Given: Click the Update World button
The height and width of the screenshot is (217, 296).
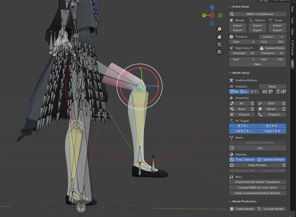Looking at the screenshot, I should click(272, 48).
